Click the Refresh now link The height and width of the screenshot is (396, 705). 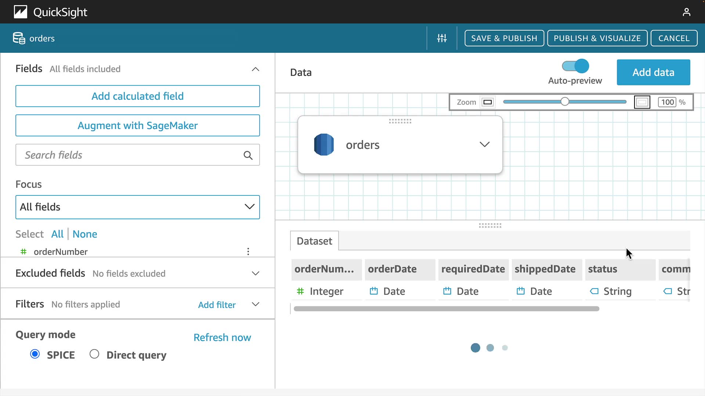click(x=222, y=337)
